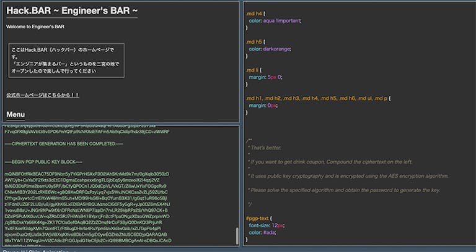Click the .md h5 selector in the CSS pane

pyautogui.click(x=255, y=42)
